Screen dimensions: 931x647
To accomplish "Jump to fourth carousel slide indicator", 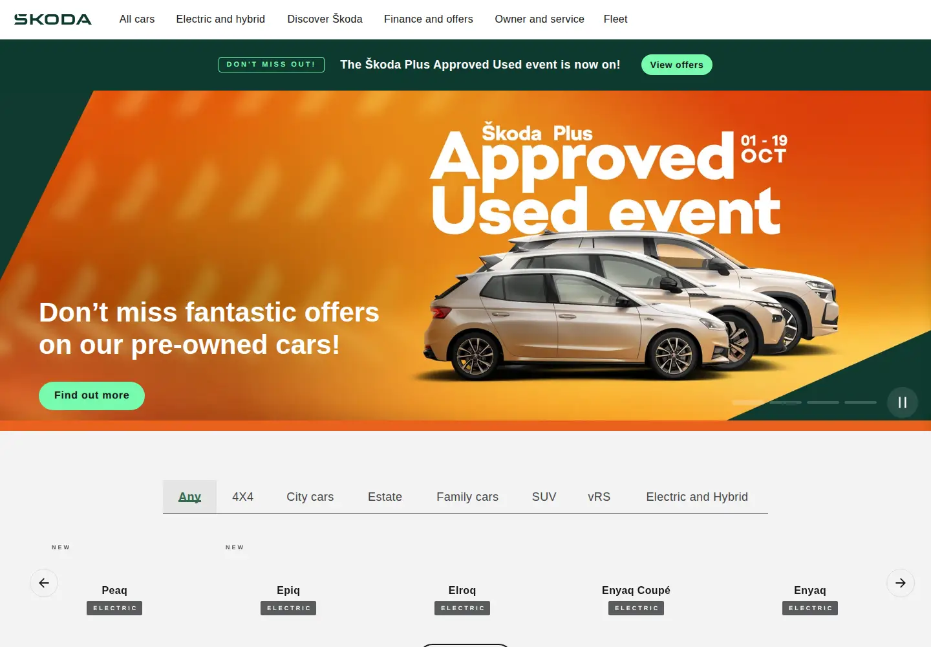I will [861, 402].
